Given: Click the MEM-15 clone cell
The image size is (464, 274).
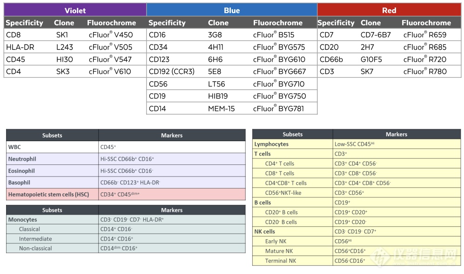Looking at the screenshot, I should (222, 108).
